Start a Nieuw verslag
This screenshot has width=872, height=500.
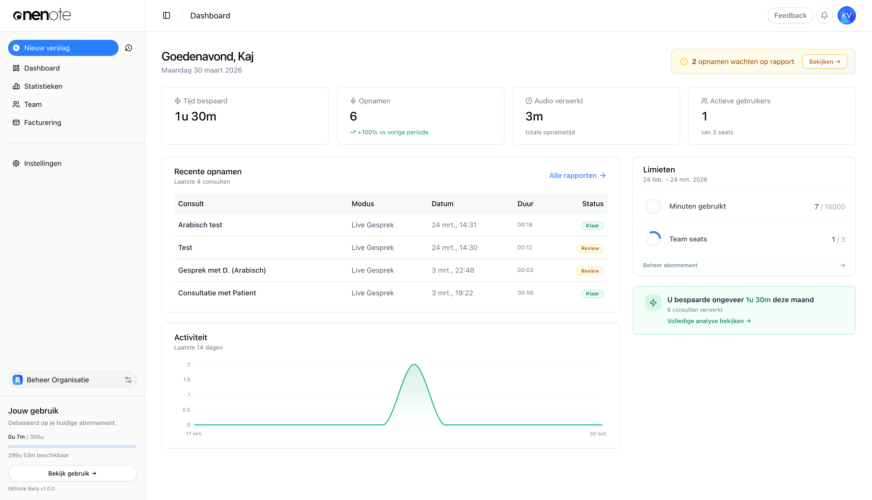click(63, 48)
